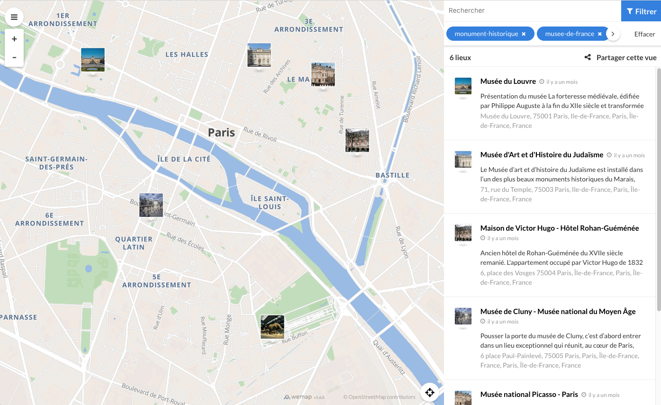The image size is (661, 405).
Task: Open the hamburger menu on the map
Action: (x=14, y=18)
